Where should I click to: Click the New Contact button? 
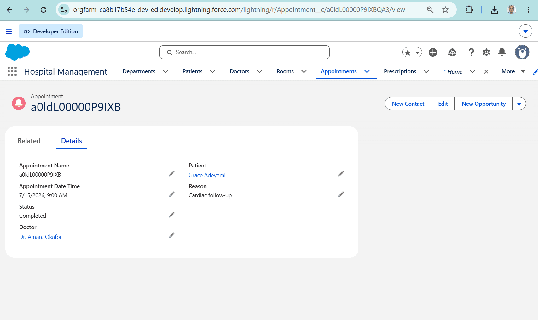tap(408, 104)
